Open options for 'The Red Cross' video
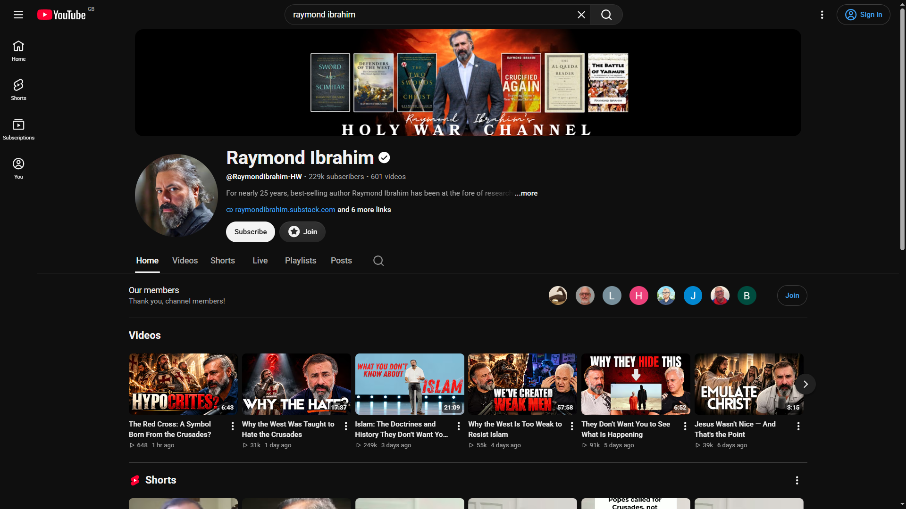 (x=232, y=426)
